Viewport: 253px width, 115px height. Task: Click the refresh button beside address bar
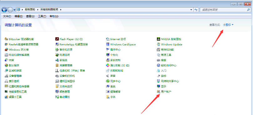[x=196, y=10]
